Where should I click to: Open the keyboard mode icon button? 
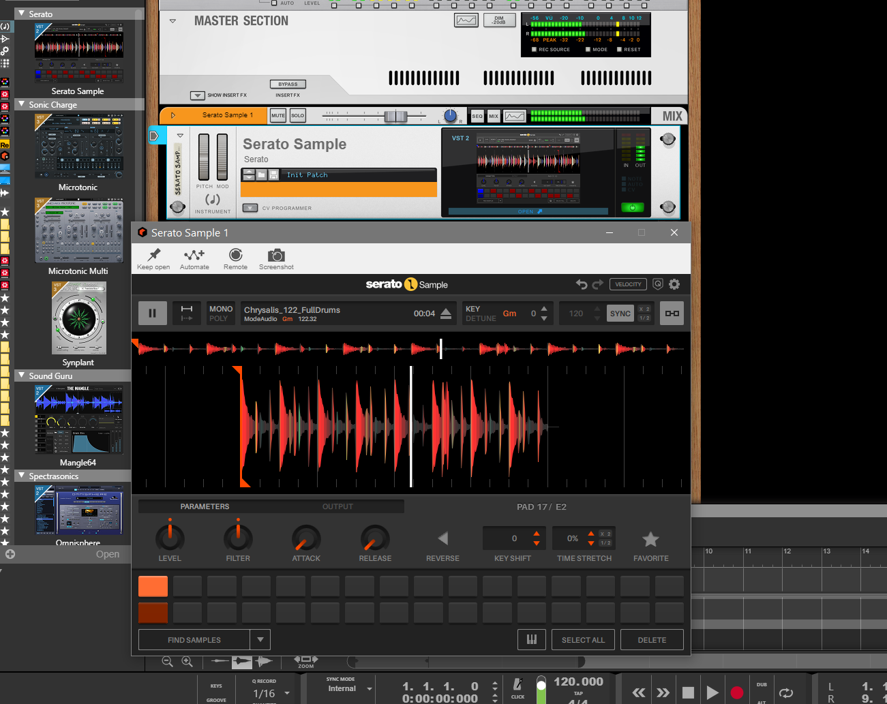tap(531, 640)
